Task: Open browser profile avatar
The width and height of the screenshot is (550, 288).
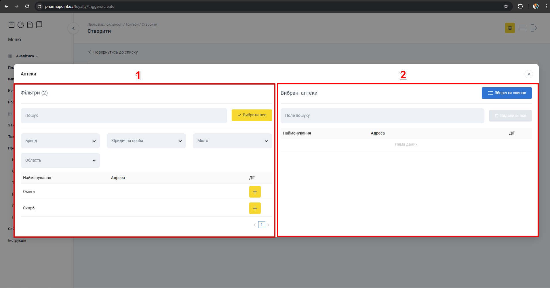Action: tap(536, 6)
